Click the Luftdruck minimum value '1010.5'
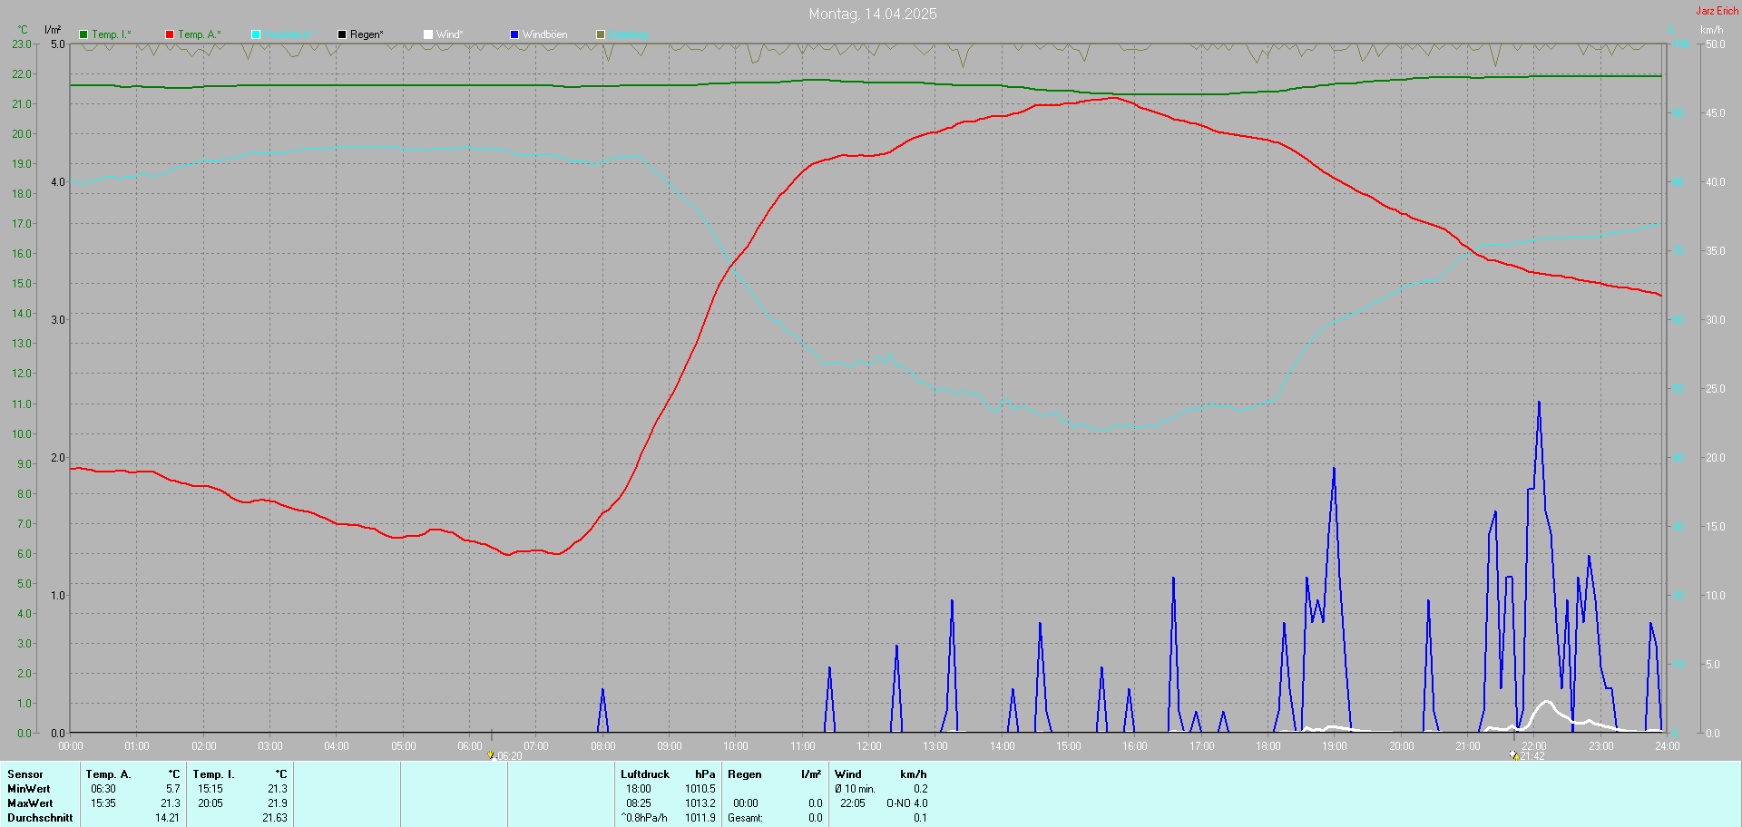This screenshot has height=827, width=1742. 700,789
